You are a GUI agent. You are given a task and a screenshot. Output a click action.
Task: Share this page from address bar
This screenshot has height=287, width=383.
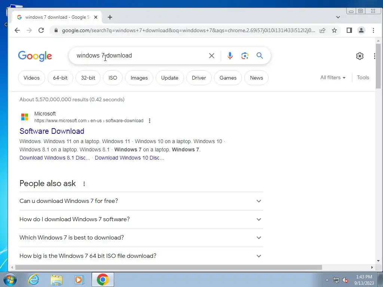(x=322, y=30)
